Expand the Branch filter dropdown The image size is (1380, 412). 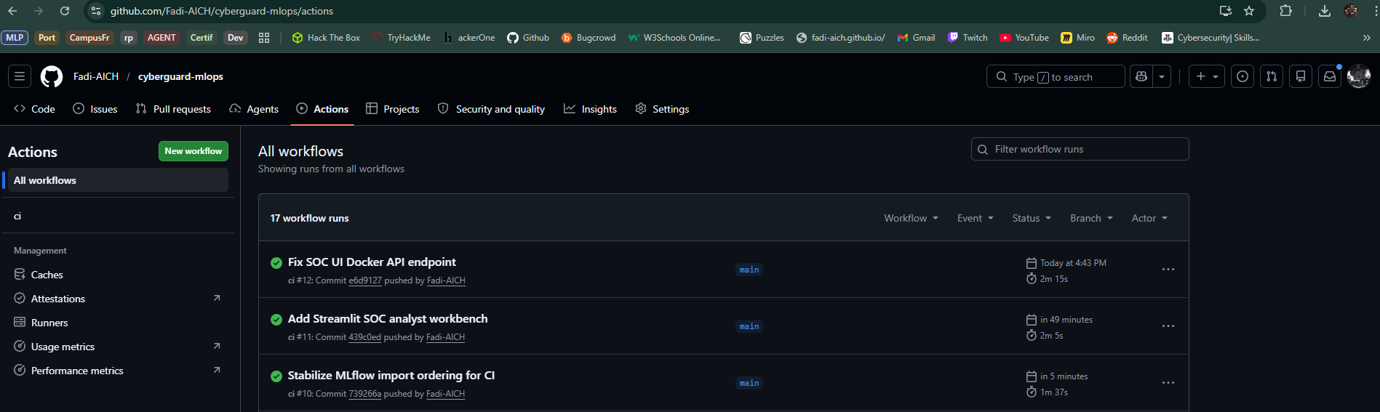coord(1091,218)
